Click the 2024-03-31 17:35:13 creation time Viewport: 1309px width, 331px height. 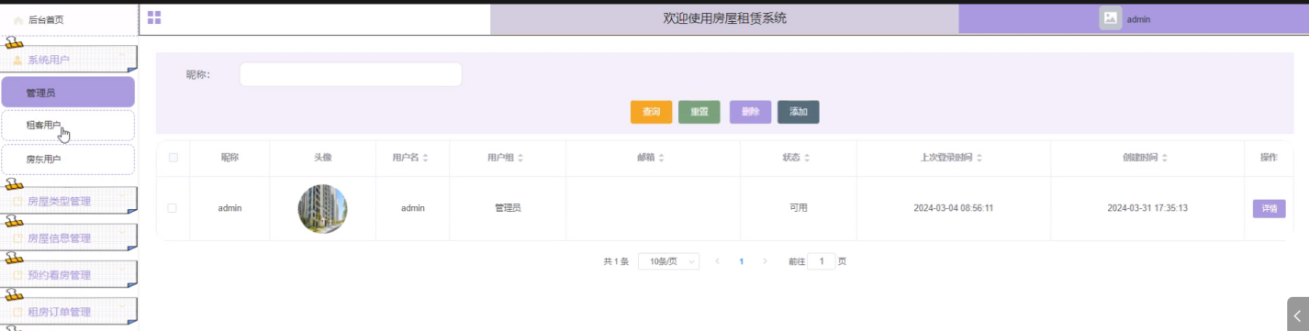(x=1147, y=208)
